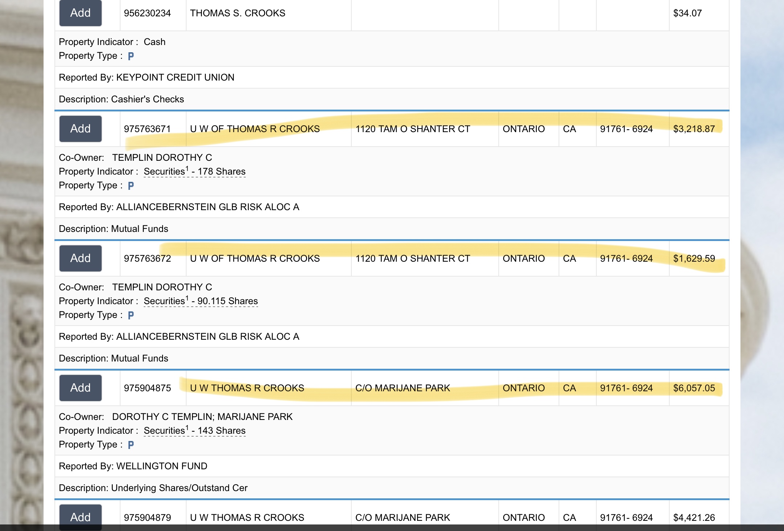Open Property Type P icon under 90.115 Shares

click(x=131, y=315)
